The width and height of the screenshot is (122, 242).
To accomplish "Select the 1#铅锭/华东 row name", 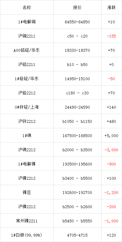I will (x=27, y=79).
